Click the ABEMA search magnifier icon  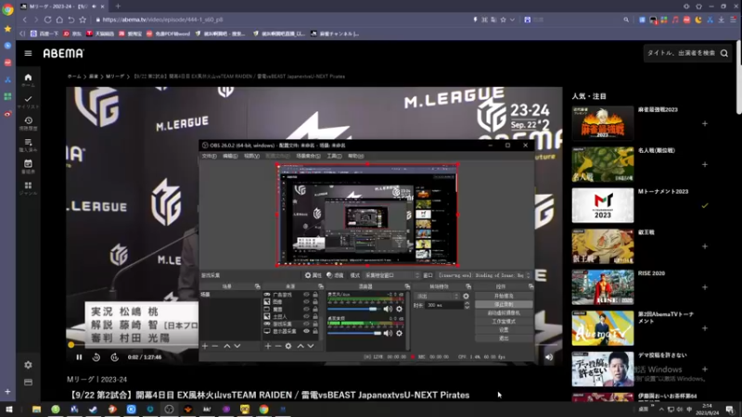(724, 54)
